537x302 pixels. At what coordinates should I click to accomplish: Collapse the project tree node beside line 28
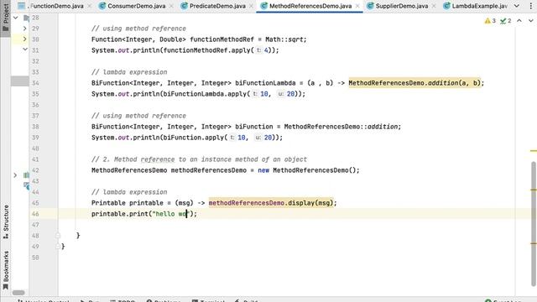16,18
